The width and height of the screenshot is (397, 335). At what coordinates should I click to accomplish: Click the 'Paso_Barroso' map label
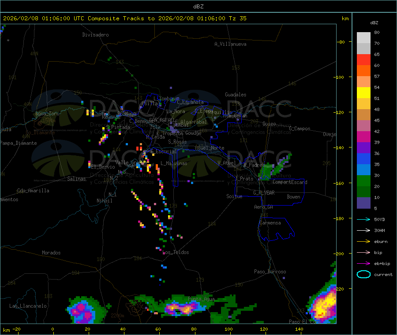coord(270,272)
